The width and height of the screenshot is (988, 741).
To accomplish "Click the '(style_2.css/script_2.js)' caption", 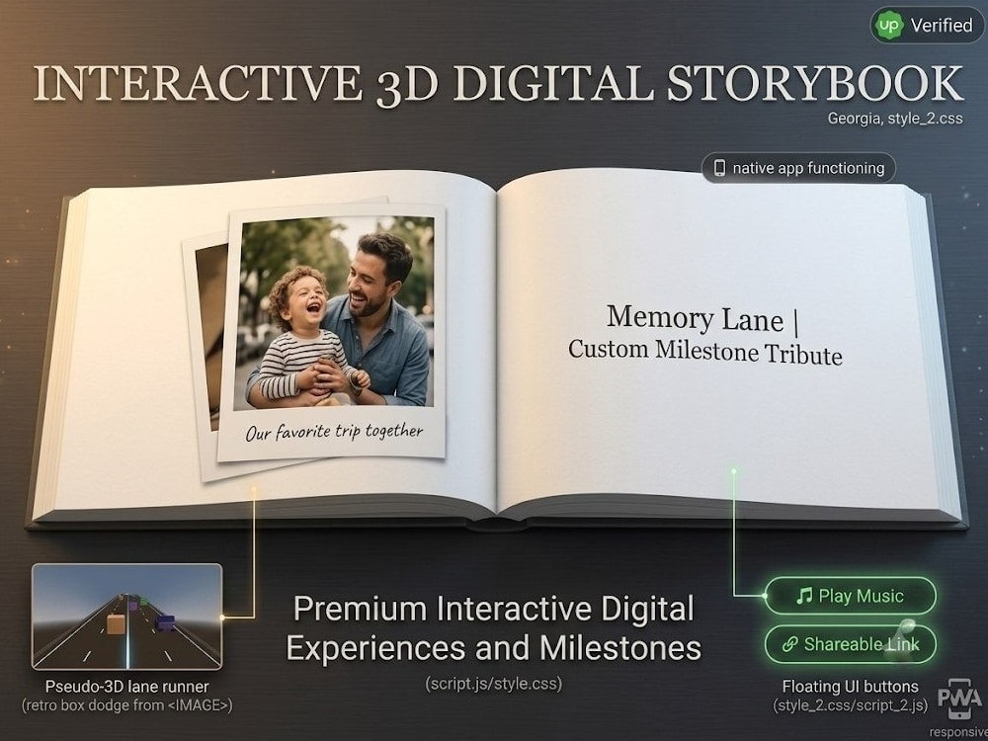I will pyautogui.click(x=850, y=705).
